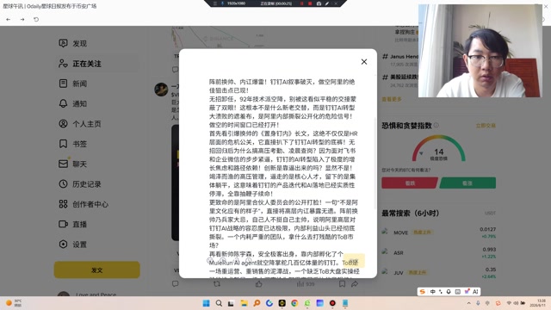Click the bookmark icon under the post
The image size is (551, 310).
point(342,283)
